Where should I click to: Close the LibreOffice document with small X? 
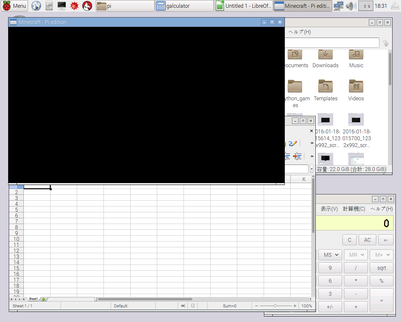point(311,131)
